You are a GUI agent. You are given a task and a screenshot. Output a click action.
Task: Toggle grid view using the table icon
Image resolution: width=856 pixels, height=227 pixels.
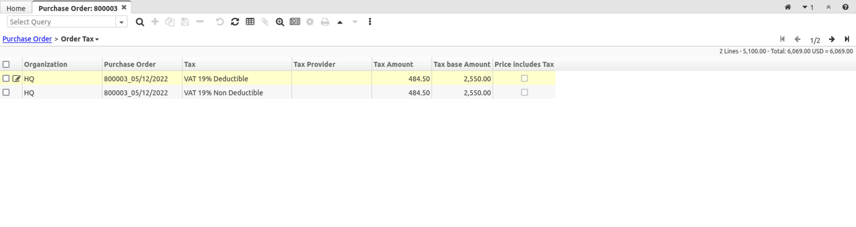point(250,22)
